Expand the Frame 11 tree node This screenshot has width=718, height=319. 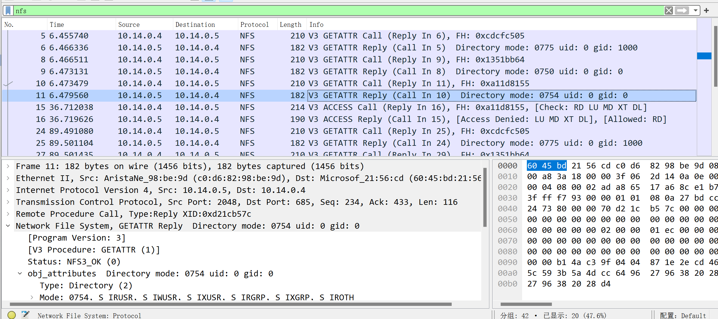[8, 166]
